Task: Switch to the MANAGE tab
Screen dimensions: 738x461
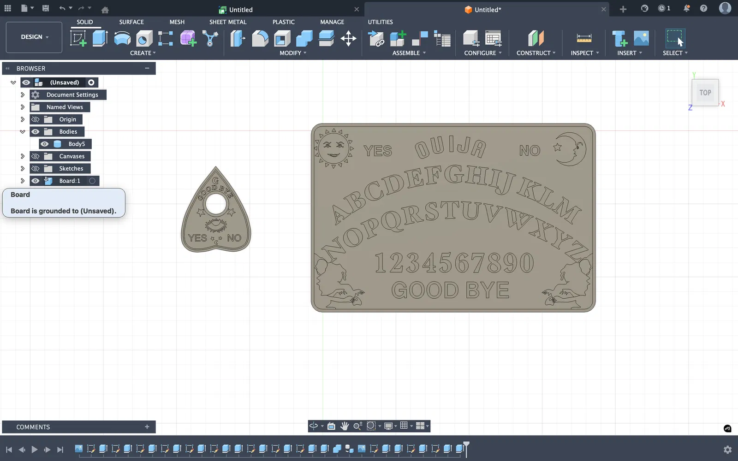Action: tap(332, 22)
